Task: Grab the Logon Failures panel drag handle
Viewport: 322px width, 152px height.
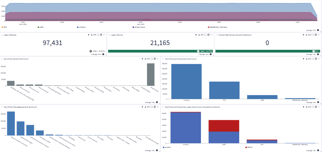Action: click(x=109, y=35)
